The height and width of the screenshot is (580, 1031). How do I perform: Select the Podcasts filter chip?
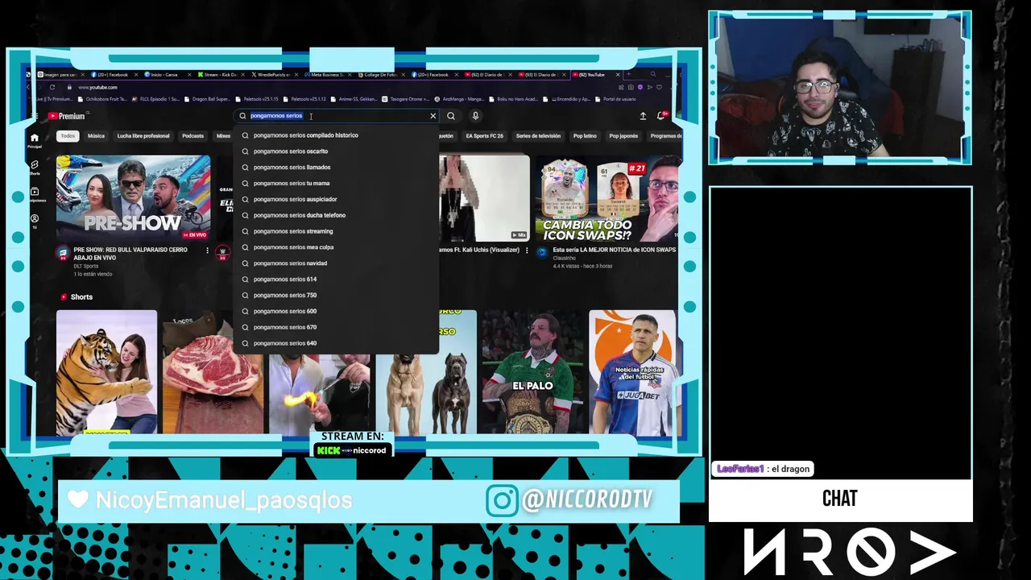click(193, 136)
